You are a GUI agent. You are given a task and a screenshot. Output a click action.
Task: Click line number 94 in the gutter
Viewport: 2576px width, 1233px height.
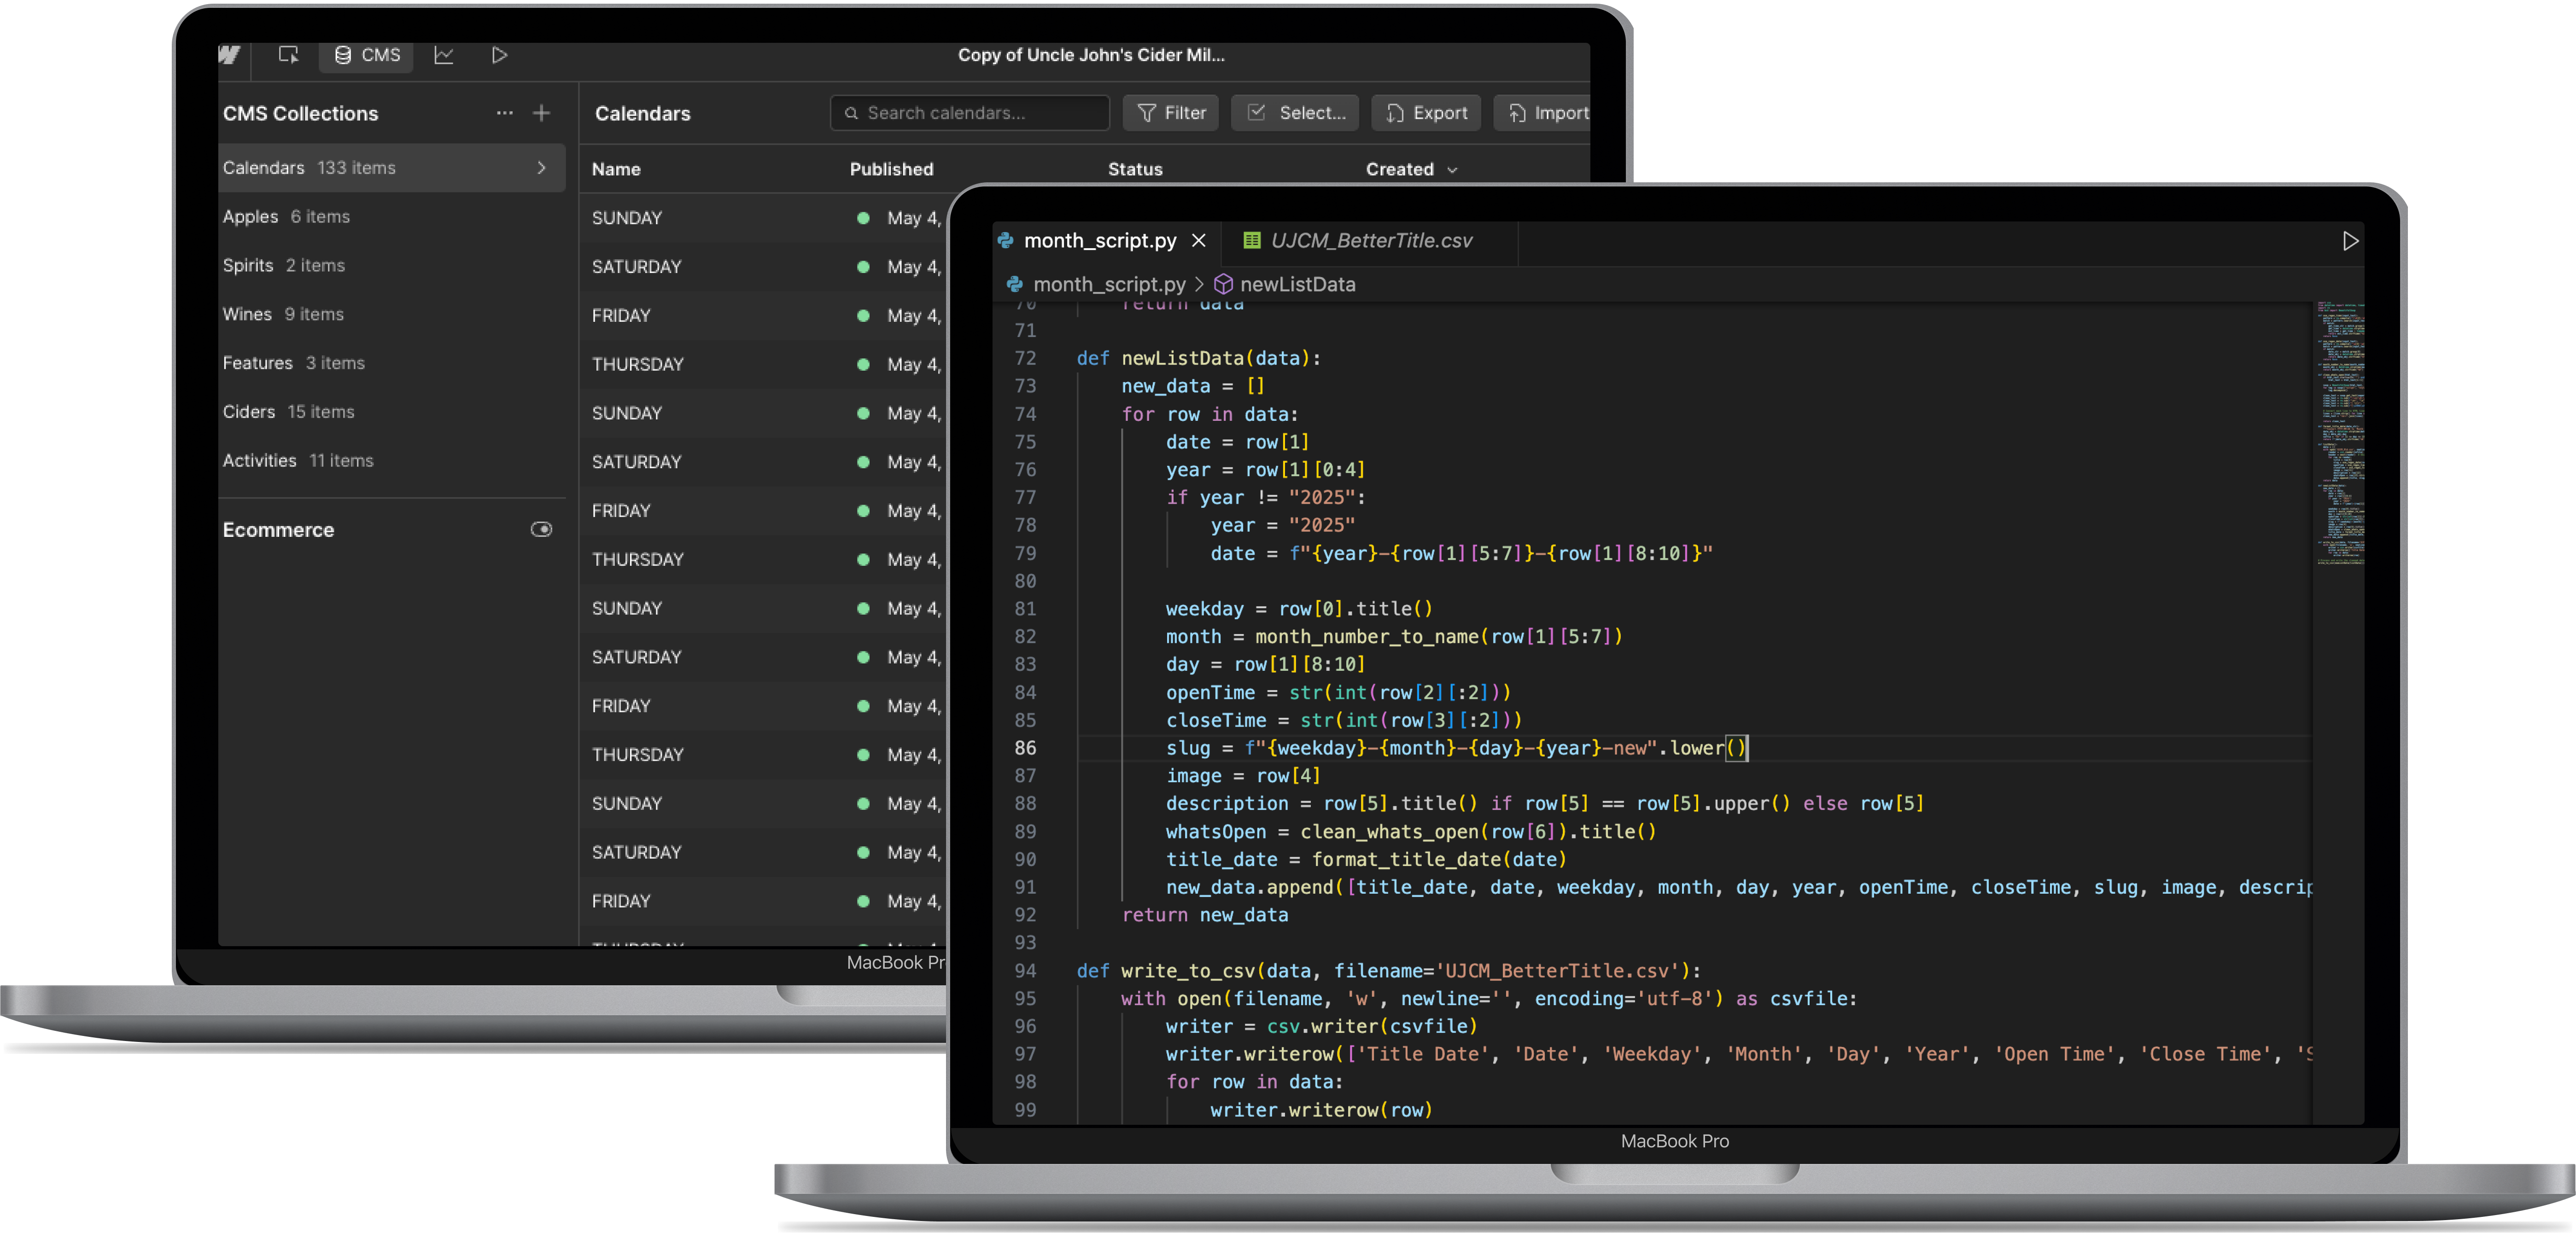[1025, 971]
